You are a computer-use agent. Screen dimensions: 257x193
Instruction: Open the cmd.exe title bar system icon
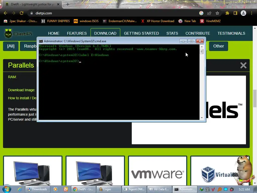click(41, 41)
